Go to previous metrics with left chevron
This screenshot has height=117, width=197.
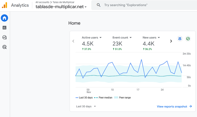(73, 41)
